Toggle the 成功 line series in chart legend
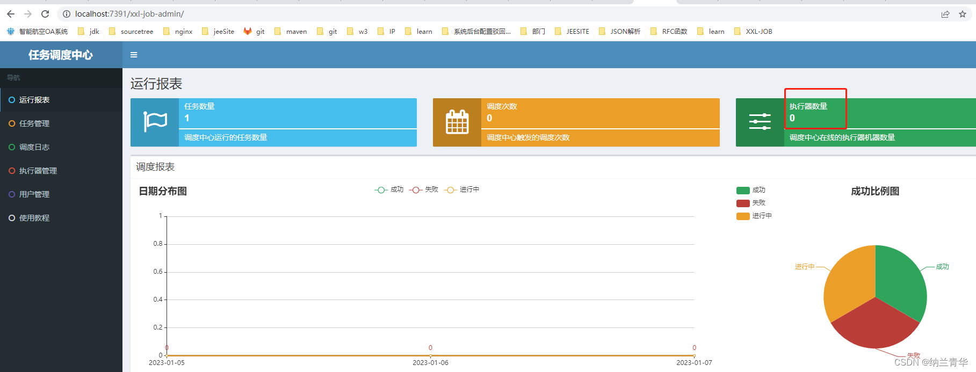This screenshot has height=372, width=976. pos(389,189)
